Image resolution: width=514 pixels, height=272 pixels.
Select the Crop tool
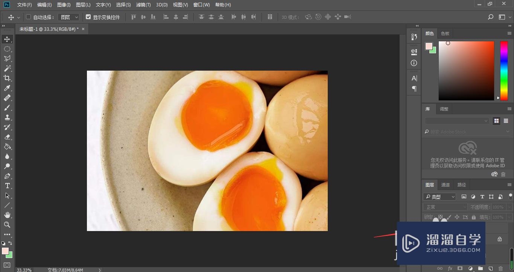point(7,78)
